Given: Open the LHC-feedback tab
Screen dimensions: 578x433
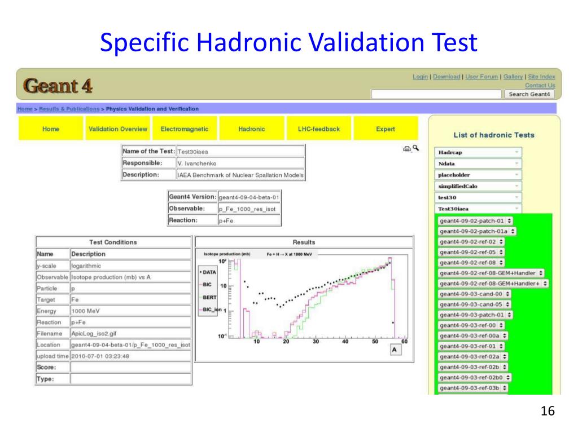Looking at the screenshot, I should click(319, 129).
